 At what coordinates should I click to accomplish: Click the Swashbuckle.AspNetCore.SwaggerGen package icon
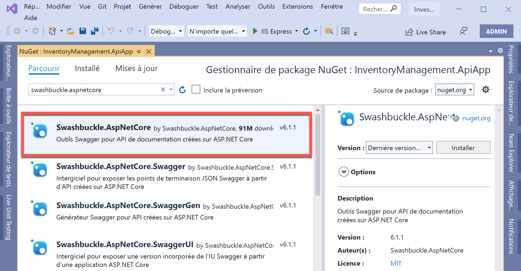coord(39,208)
